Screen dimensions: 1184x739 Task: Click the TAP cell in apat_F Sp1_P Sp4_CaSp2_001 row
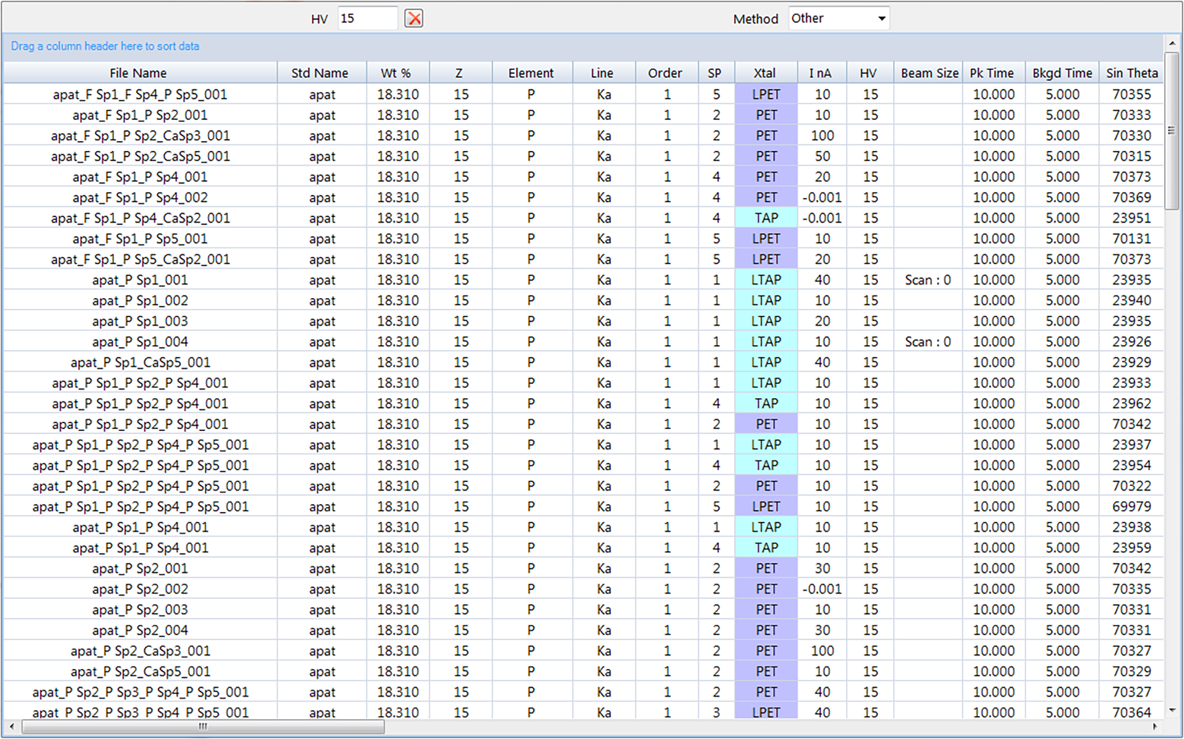click(x=766, y=218)
